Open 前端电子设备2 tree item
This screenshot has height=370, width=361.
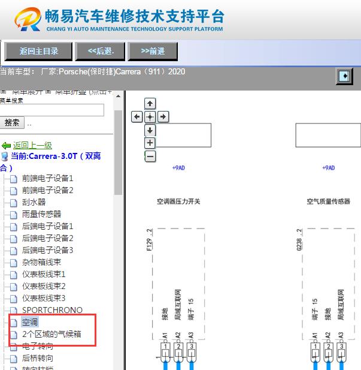(48, 190)
